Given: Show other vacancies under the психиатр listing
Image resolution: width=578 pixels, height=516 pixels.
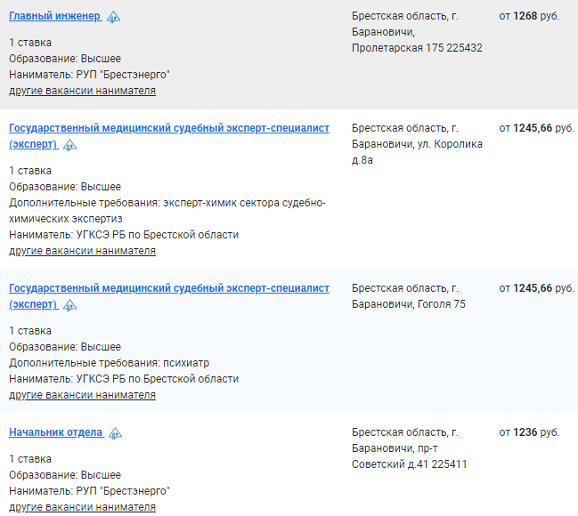Looking at the screenshot, I should (82, 395).
